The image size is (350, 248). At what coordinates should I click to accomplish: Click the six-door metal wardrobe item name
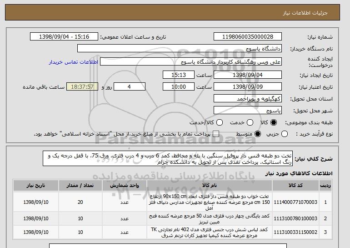[210, 233]
